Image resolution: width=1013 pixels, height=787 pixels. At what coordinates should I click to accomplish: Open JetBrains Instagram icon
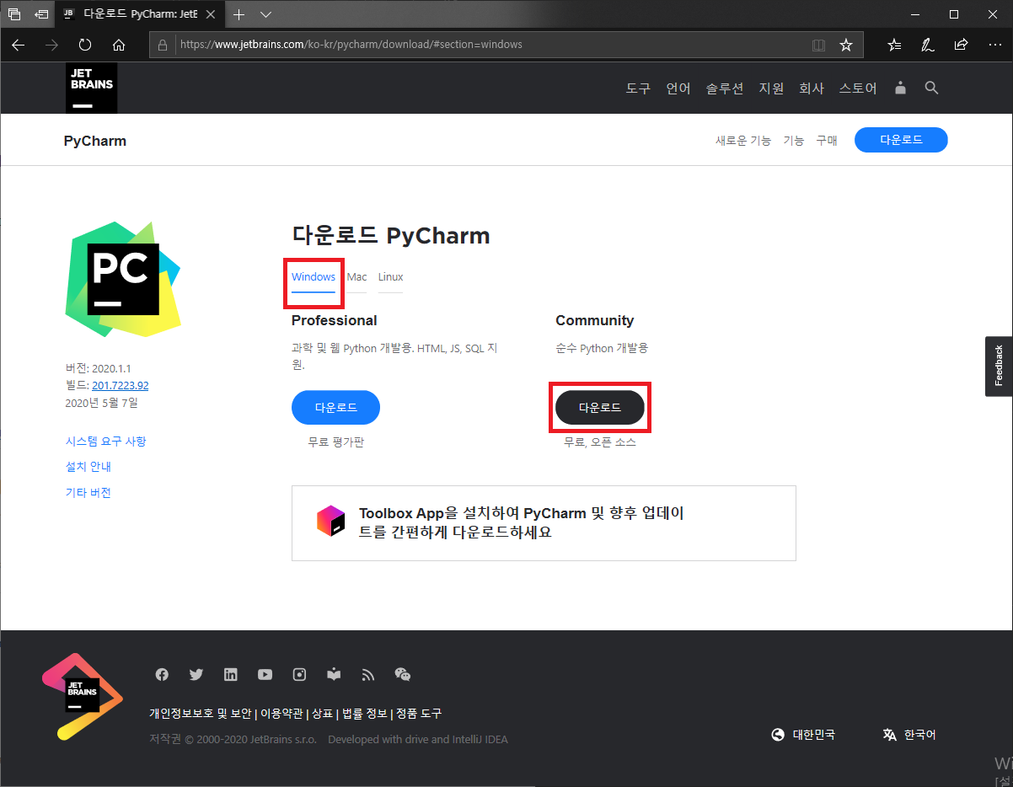tap(299, 674)
